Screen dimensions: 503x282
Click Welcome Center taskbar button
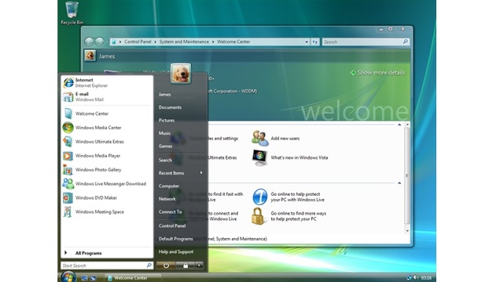click(133, 278)
